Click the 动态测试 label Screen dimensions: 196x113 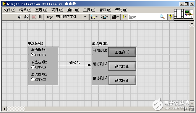100,64
